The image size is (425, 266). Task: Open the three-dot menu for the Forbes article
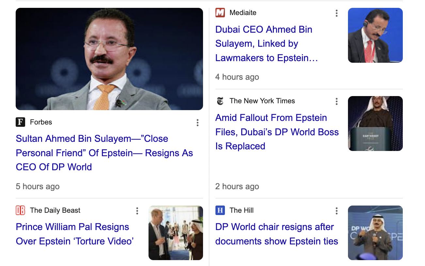pyautogui.click(x=197, y=123)
